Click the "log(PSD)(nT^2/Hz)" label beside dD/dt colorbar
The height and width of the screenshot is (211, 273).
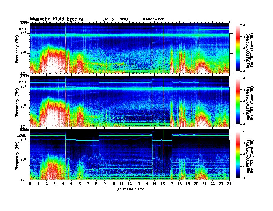tap(248, 104)
